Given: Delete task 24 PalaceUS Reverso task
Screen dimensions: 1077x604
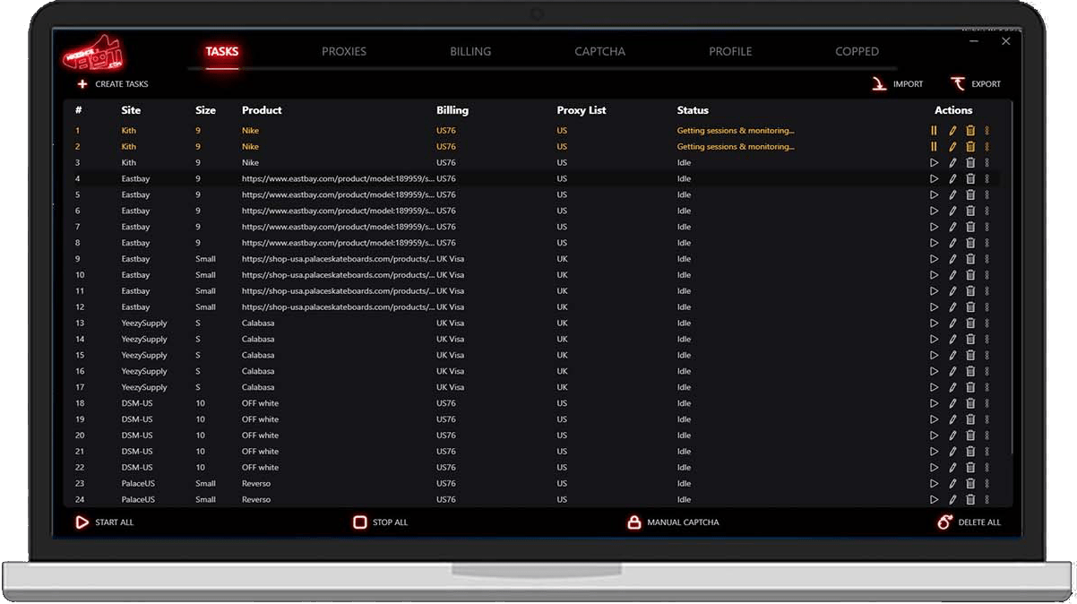Looking at the screenshot, I should (x=969, y=499).
